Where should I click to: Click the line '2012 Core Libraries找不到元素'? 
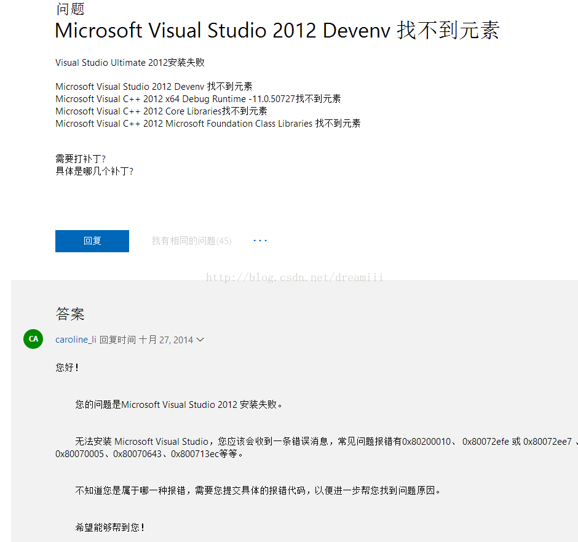[161, 111]
